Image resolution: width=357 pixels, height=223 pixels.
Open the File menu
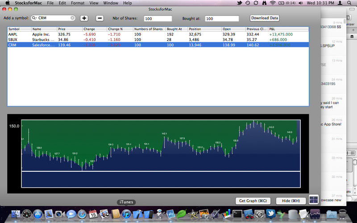coord(50,3)
